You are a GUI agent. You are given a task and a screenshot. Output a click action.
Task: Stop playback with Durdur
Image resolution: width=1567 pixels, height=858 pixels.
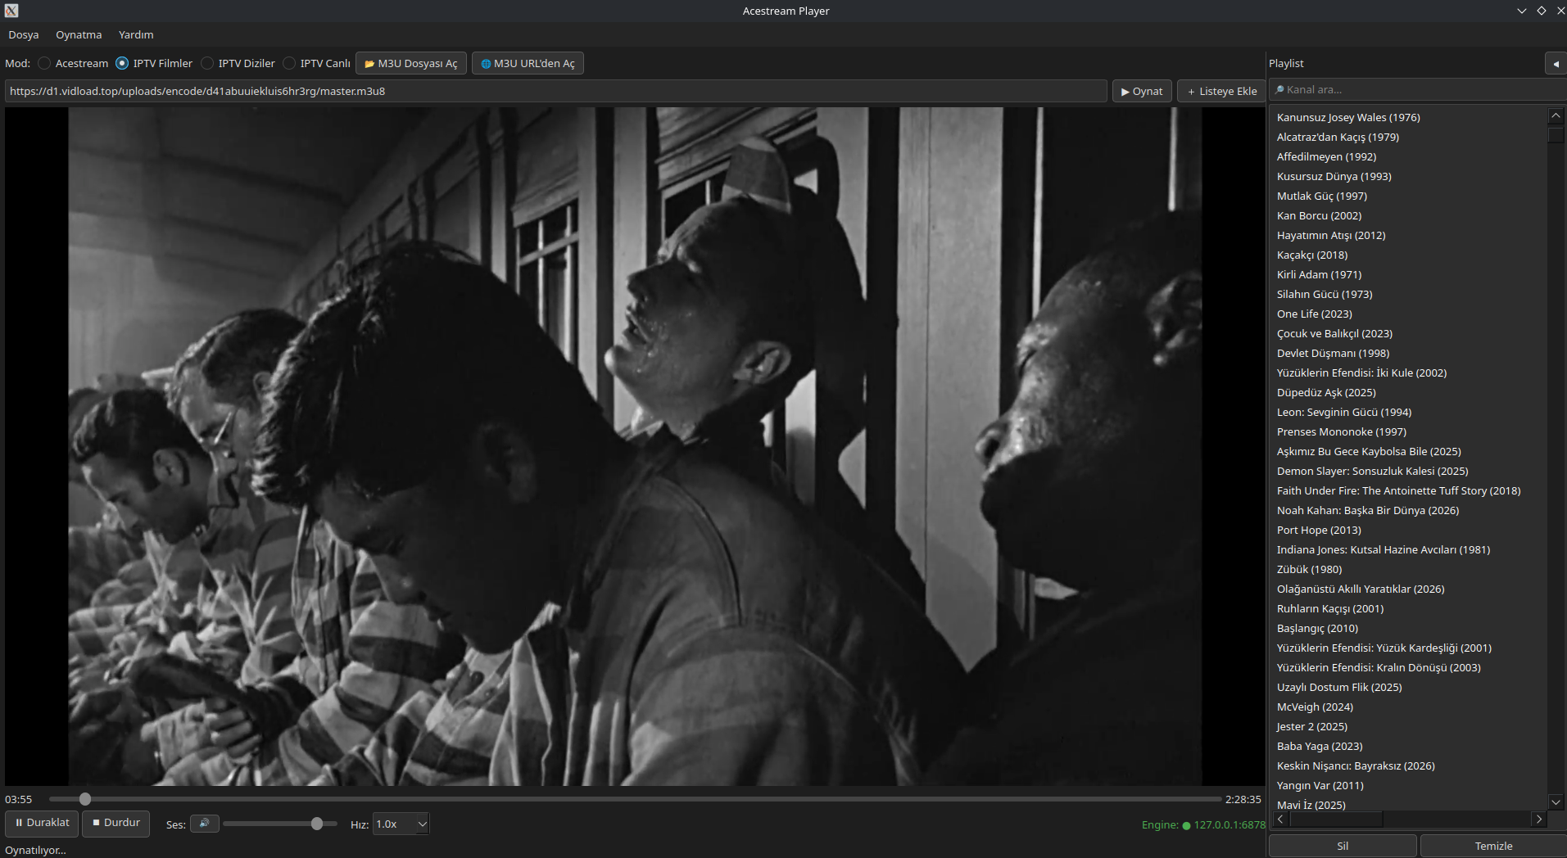click(116, 823)
